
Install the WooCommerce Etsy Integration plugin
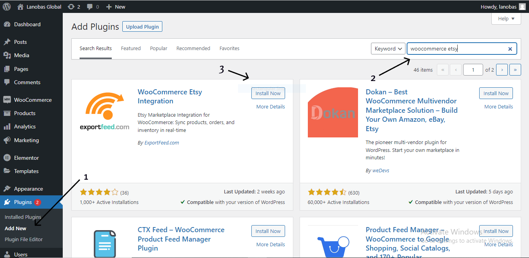[x=268, y=93]
